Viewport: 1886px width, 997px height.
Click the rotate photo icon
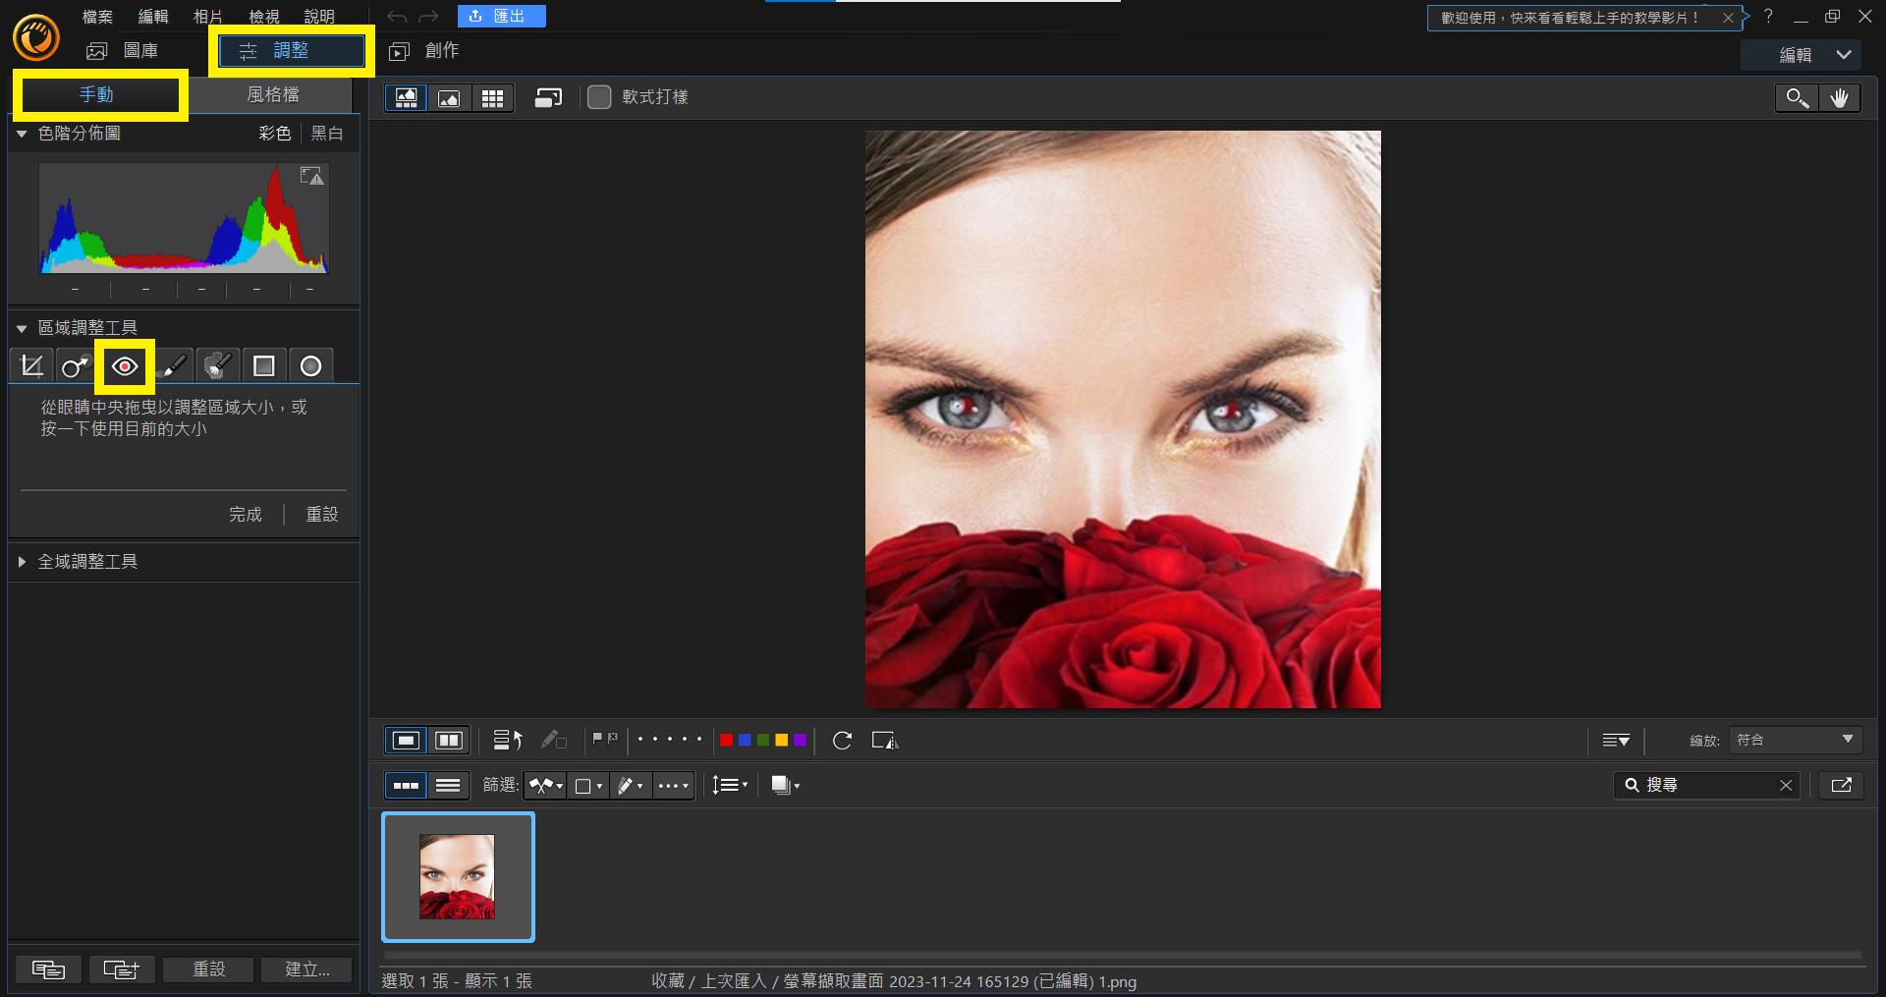click(842, 741)
